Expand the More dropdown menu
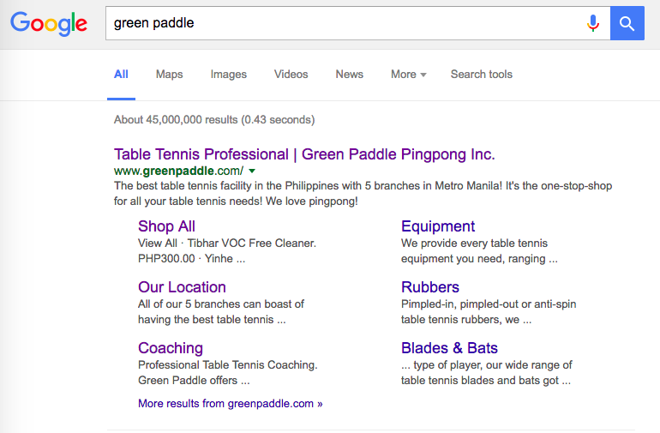The image size is (660, 433). 408,74
